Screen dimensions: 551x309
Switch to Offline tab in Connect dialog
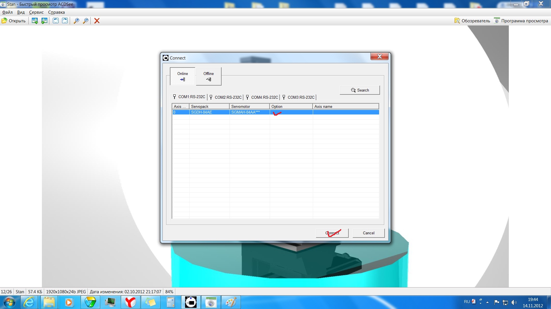click(x=209, y=76)
